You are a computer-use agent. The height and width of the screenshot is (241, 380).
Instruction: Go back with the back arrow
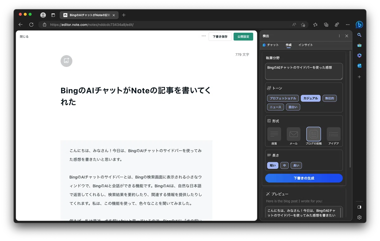coord(21,25)
